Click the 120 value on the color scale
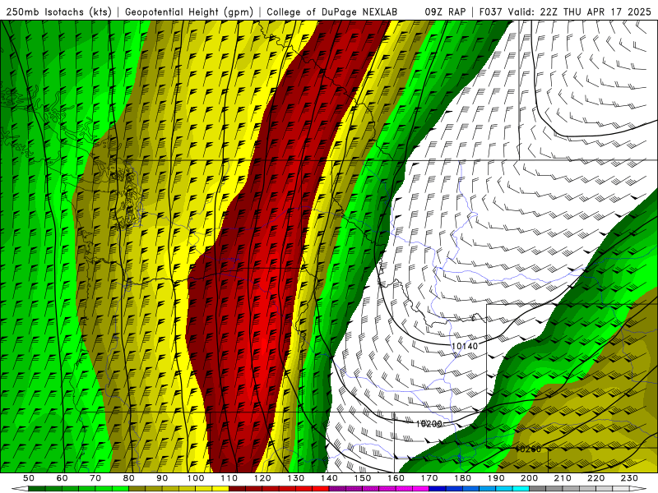Viewport: 658px width, 493px height. [262, 478]
